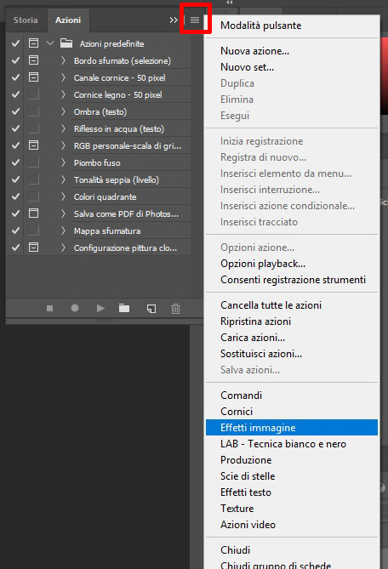Image resolution: width=388 pixels, height=569 pixels.
Task: Select Ripristina azioni from menu
Action: tap(292, 321)
